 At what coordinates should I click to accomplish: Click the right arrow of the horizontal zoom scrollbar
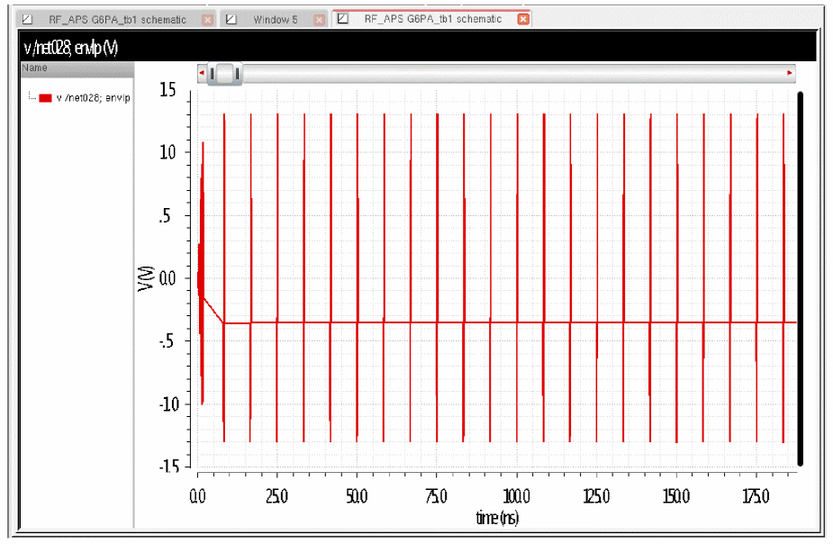click(x=790, y=73)
